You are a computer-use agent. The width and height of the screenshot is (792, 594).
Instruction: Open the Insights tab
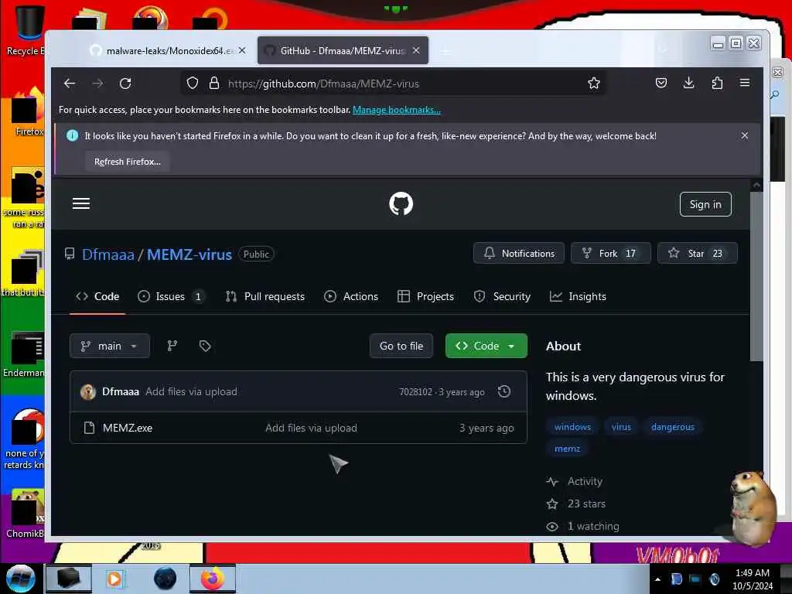click(x=578, y=296)
